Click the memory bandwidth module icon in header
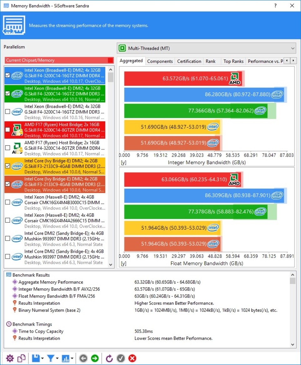This screenshot has height=365, width=301. 14,25
